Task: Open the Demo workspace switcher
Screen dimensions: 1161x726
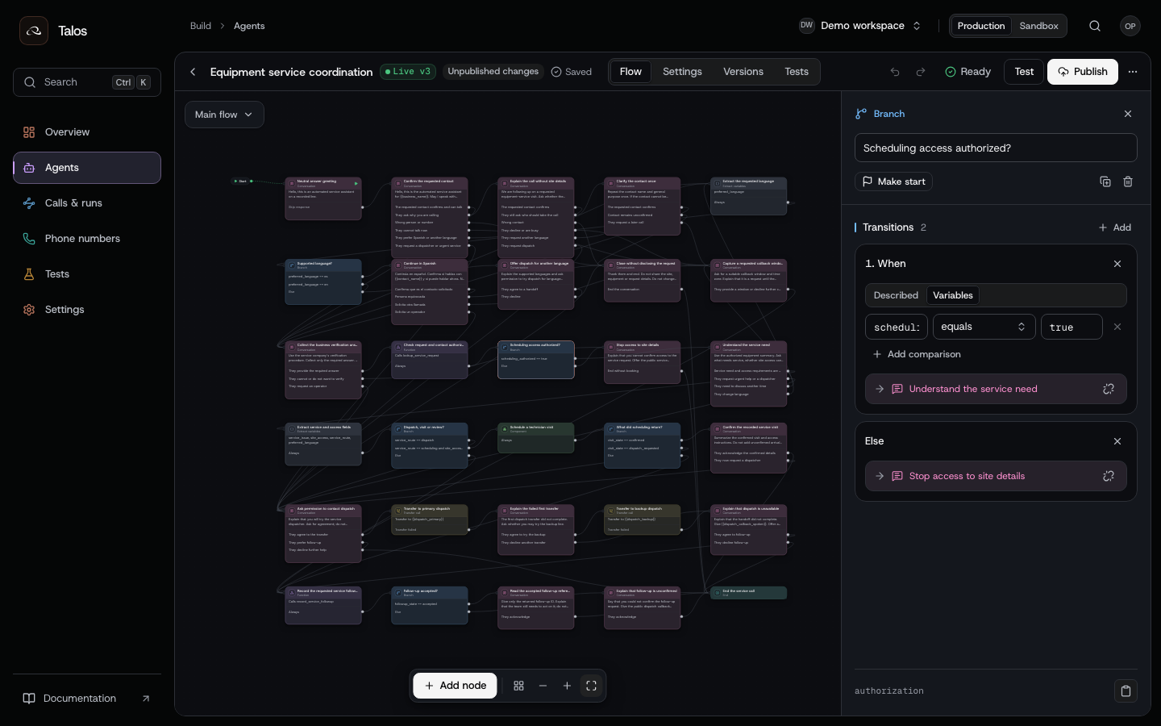Action: pos(860,26)
